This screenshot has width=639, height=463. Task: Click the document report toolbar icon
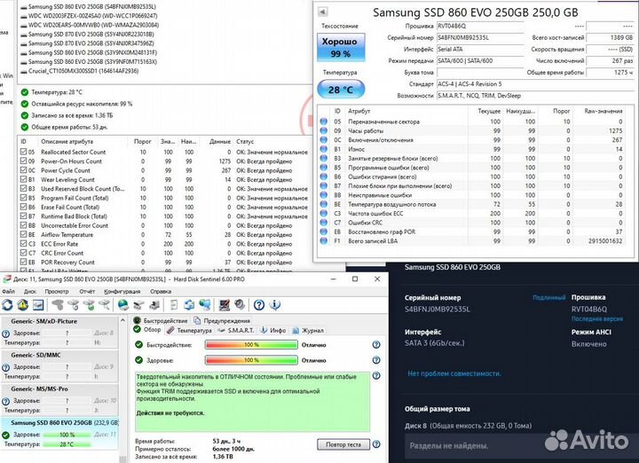coord(174,304)
